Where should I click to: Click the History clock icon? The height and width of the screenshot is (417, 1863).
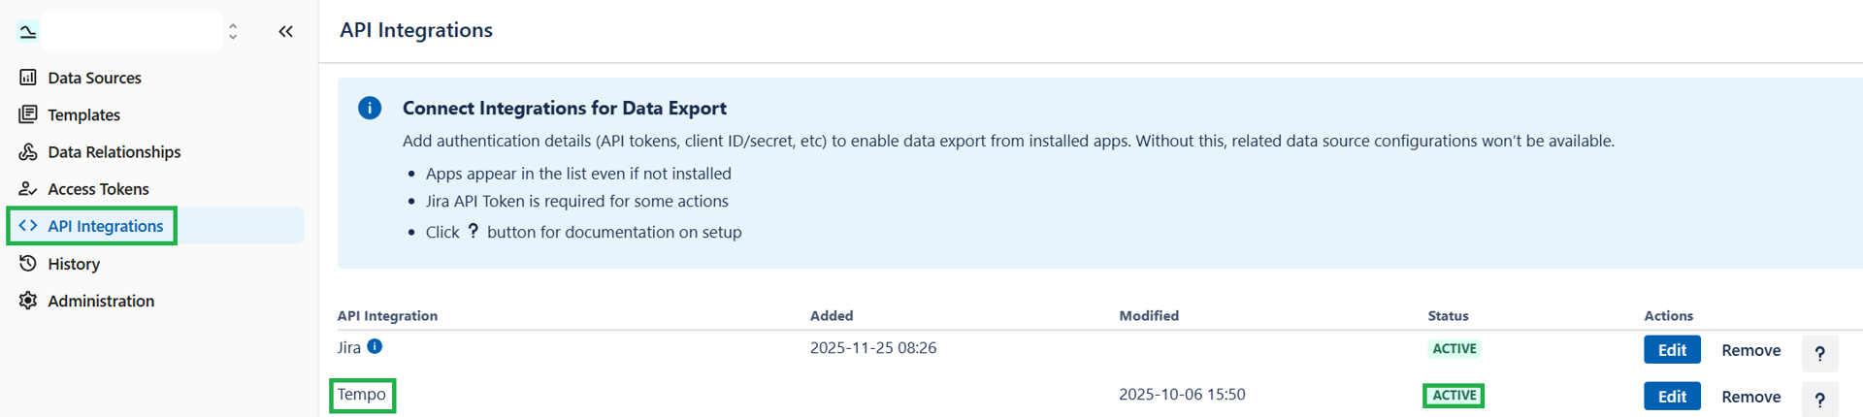coord(28,264)
